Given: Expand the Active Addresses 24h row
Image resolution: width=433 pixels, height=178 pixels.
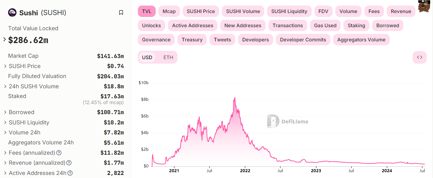Looking at the screenshot, I should click(x=5, y=173).
